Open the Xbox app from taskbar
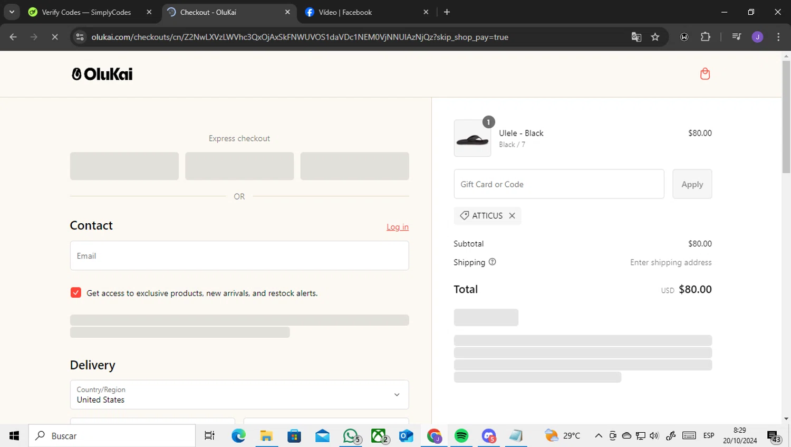 click(x=379, y=436)
